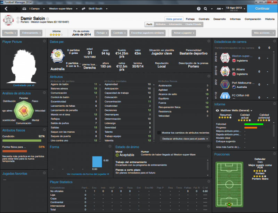Click the green morale arrow beside Aceptable
278x213 pixels.
117,155
